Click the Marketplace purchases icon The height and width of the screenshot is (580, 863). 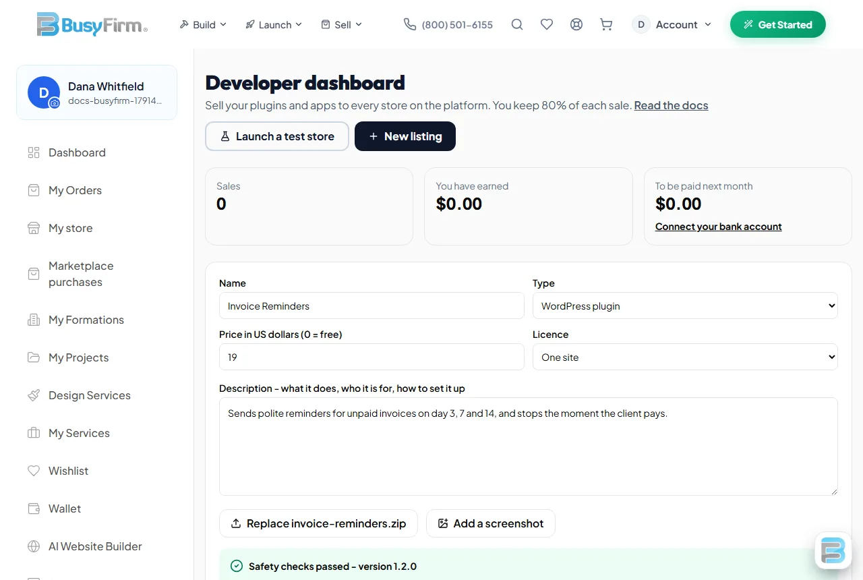click(x=34, y=274)
